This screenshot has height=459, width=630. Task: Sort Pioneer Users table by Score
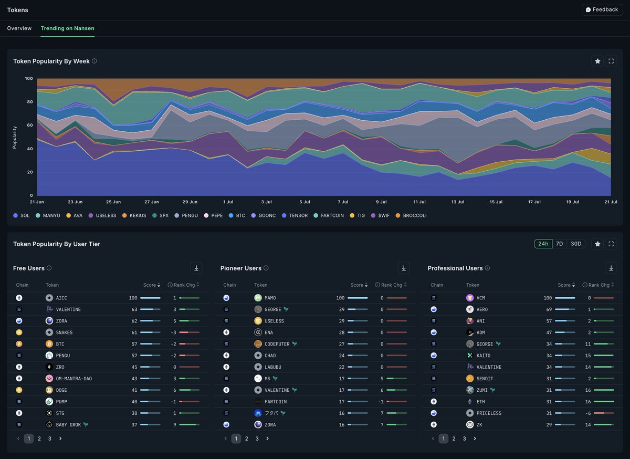pos(359,285)
